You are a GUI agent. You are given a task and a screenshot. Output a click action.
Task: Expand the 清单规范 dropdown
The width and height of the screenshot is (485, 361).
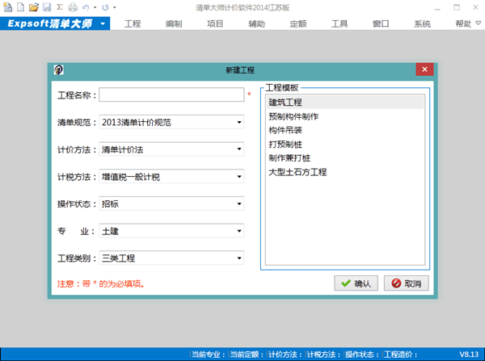[x=239, y=123]
